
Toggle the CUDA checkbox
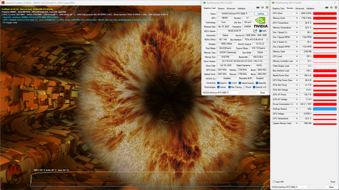pyautogui.click(x=230, y=83)
